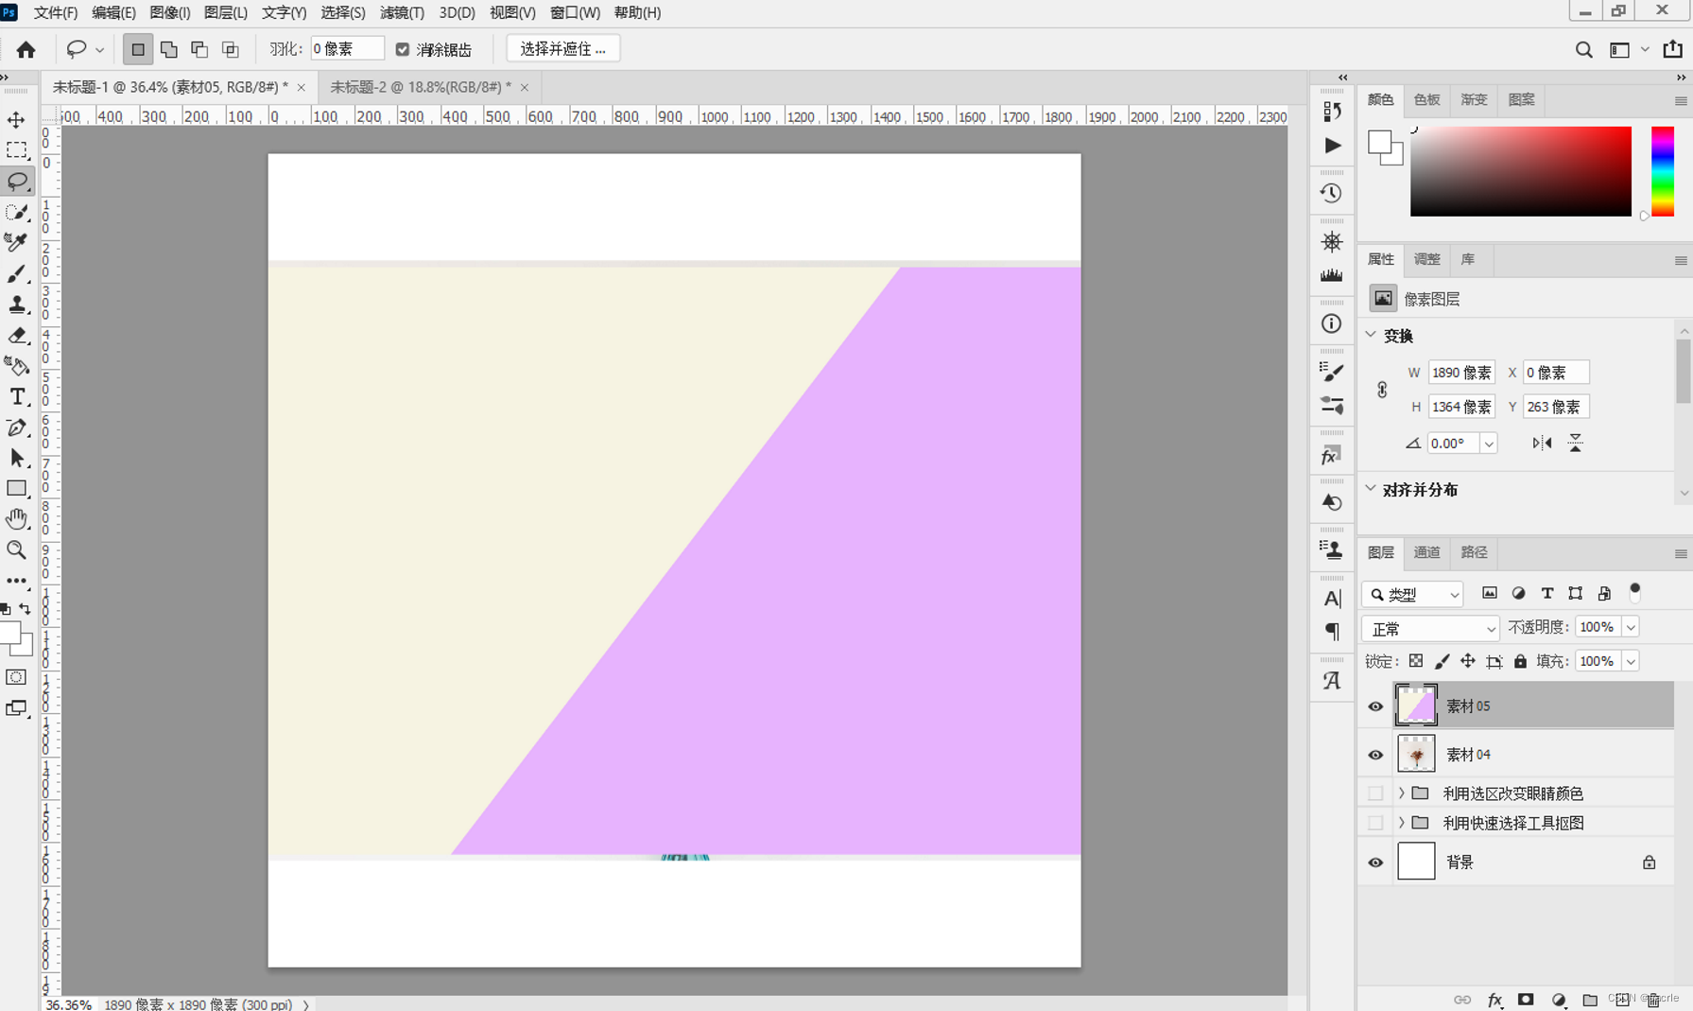Select the Path Selection tool
The image size is (1693, 1011).
[x=16, y=458]
